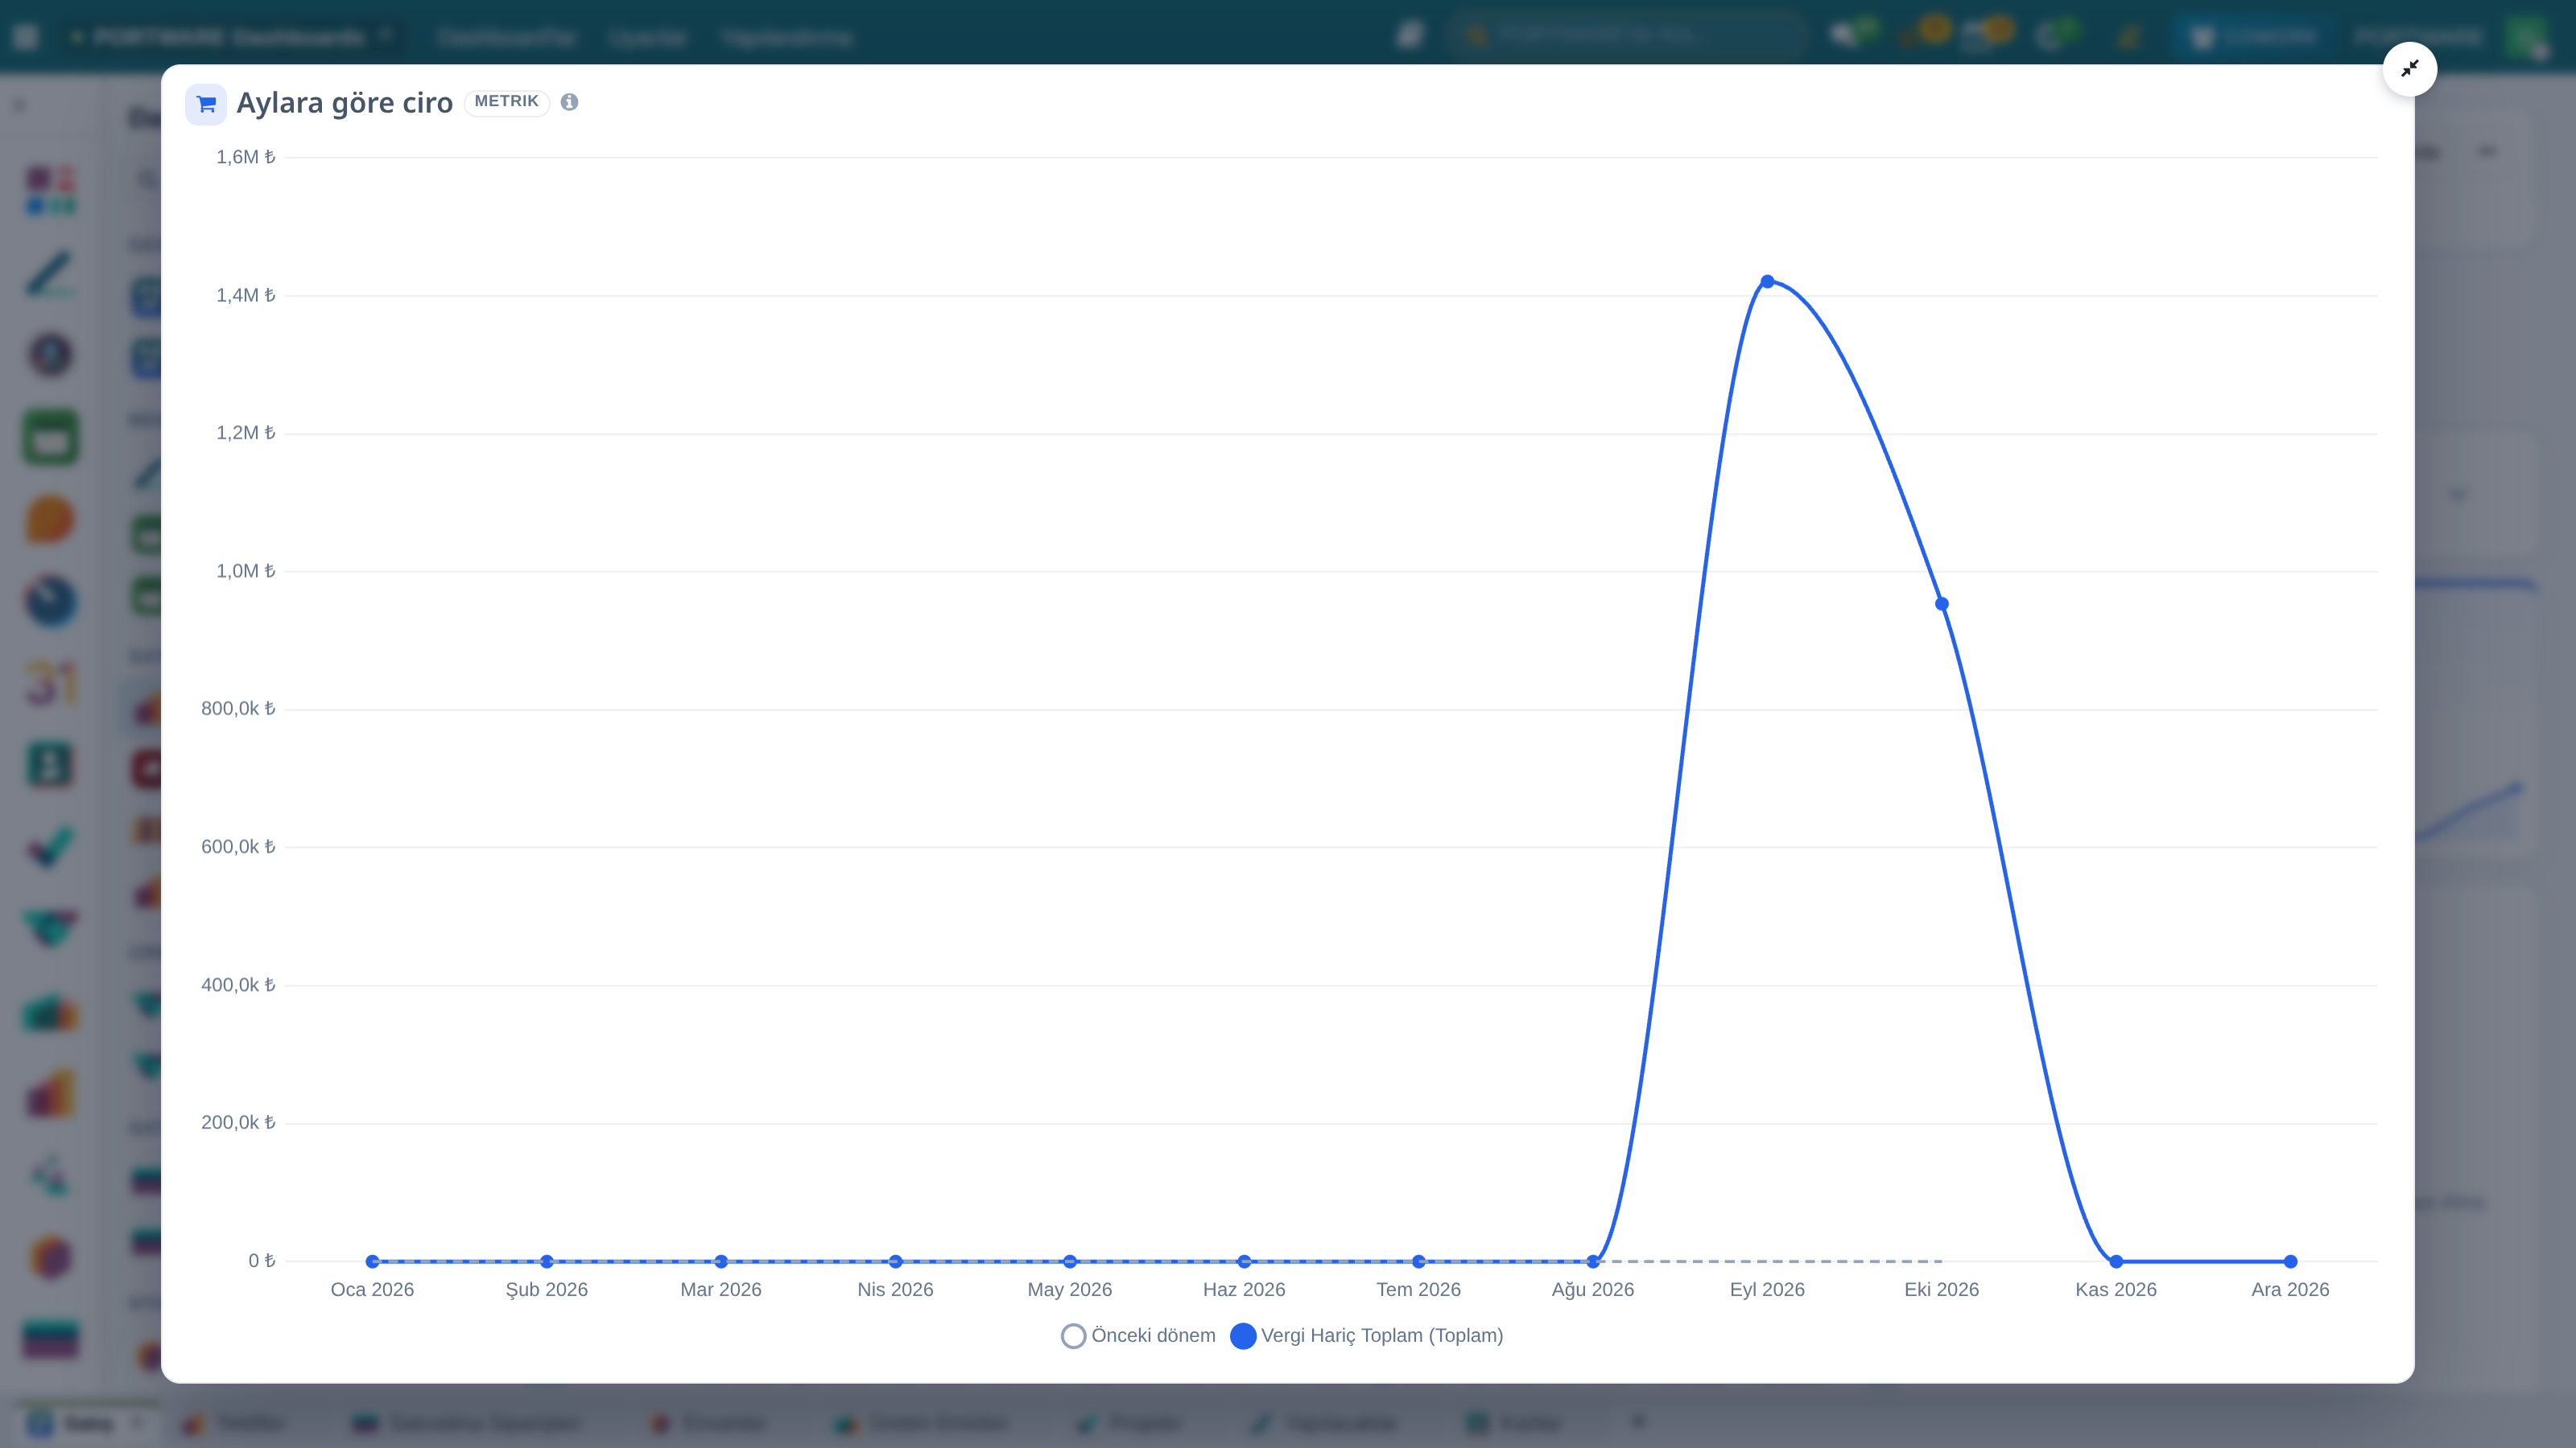
Task: Toggle the Önceki dönem legend series
Action: coord(1138,1335)
